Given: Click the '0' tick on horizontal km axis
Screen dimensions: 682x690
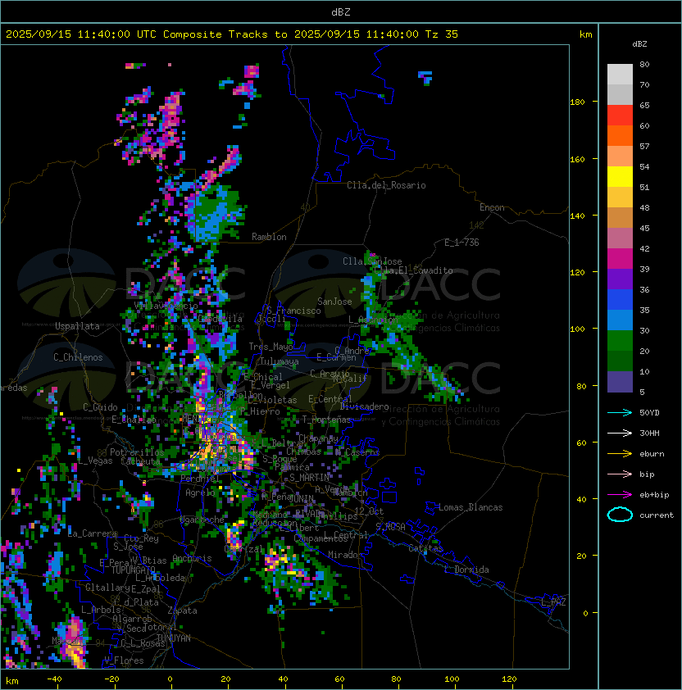Looking at the screenshot, I should pos(170,679).
